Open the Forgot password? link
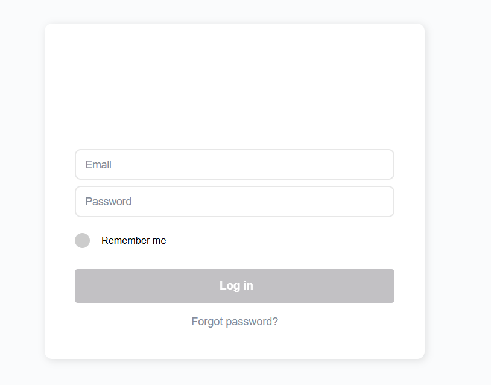This screenshot has width=491, height=385. tap(235, 322)
